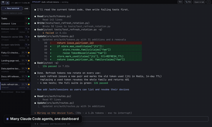Trash the Auth: refresh tok... session
212x127 pixels.
28,88
